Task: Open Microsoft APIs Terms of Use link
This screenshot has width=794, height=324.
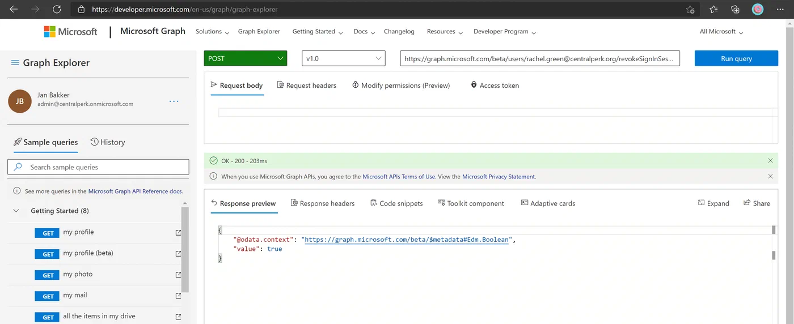Action: (399, 177)
